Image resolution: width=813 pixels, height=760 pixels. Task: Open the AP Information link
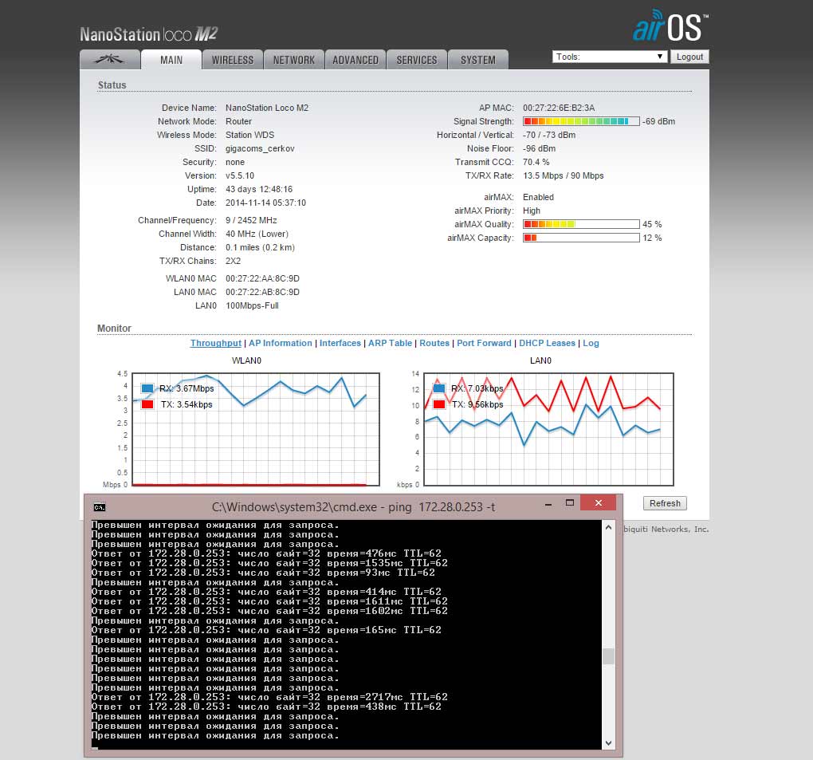click(x=281, y=343)
